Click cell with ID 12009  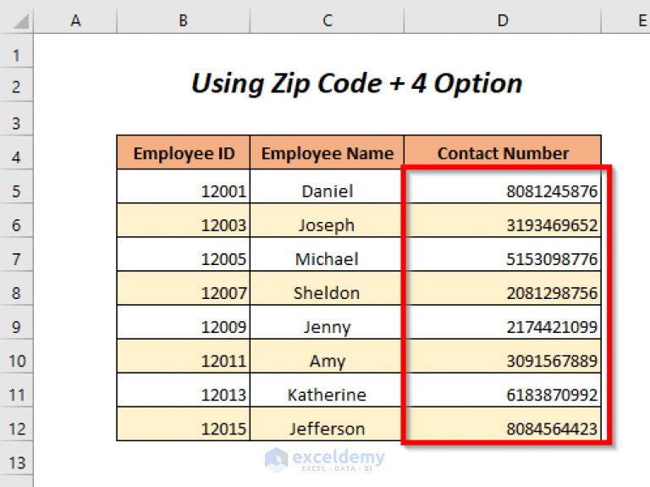(183, 323)
